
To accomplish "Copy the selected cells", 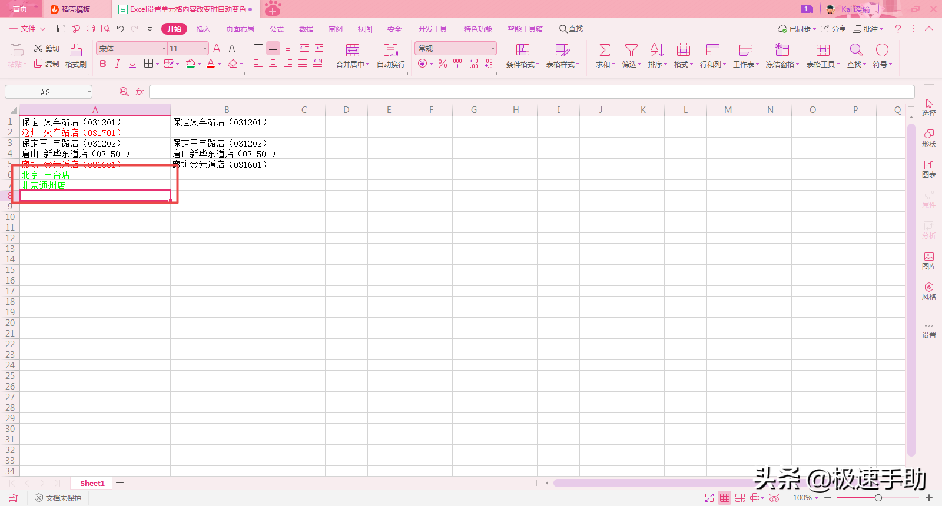I will click(47, 64).
